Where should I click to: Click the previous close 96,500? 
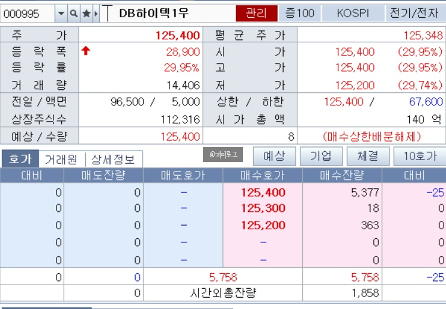pos(127,102)
